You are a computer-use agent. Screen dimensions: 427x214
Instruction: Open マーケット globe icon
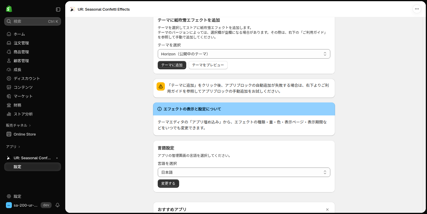(9, 96)
